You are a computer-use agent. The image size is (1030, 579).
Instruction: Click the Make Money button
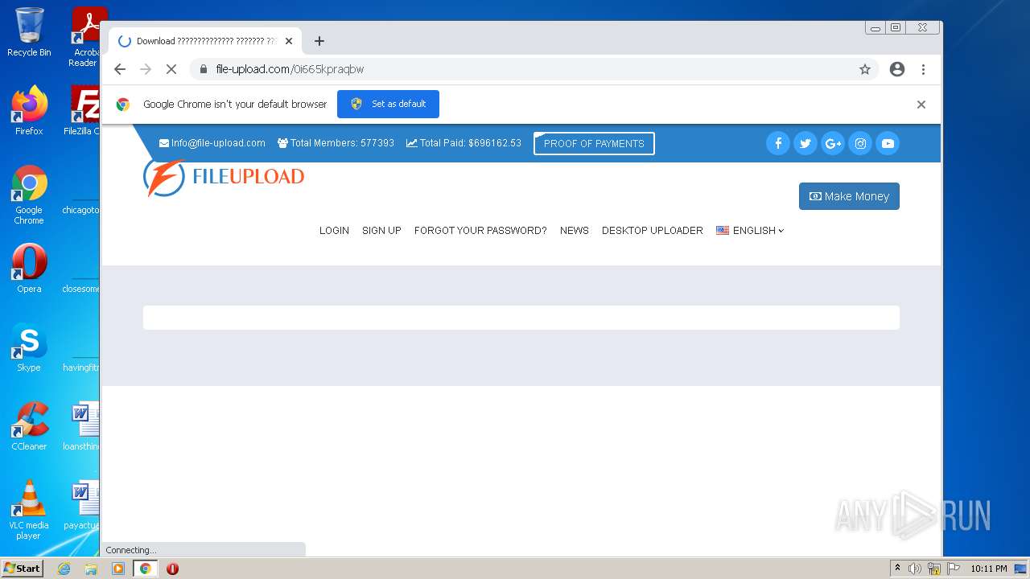[849, 196]
